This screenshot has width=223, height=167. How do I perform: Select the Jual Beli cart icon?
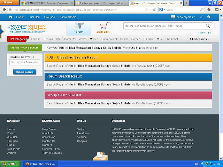[x=103, y=28]
